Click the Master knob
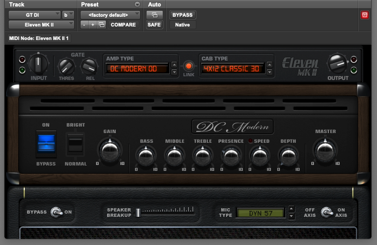Viewport: 377px width, 245px height. 325,150
